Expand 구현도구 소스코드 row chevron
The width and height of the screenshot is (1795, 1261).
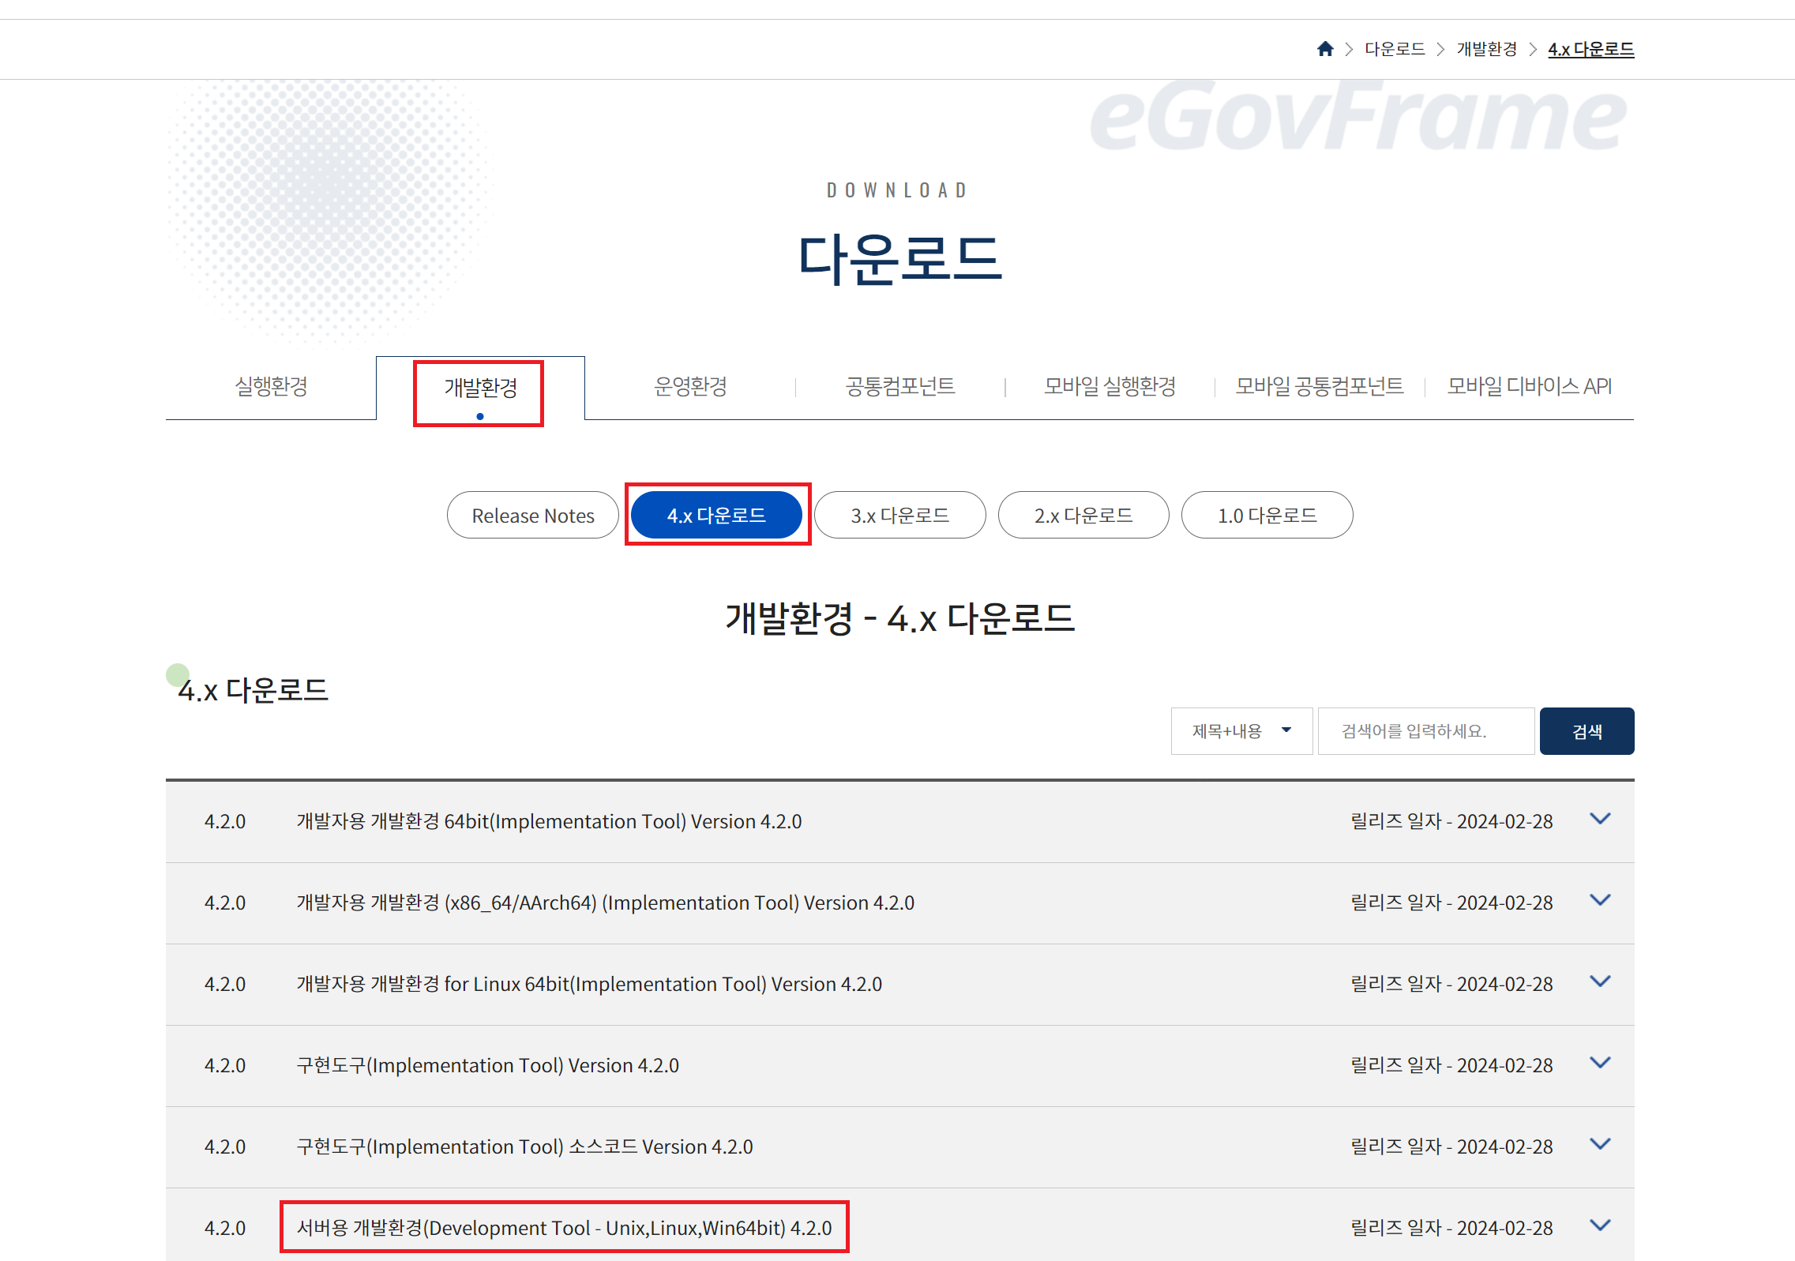1600,1144
